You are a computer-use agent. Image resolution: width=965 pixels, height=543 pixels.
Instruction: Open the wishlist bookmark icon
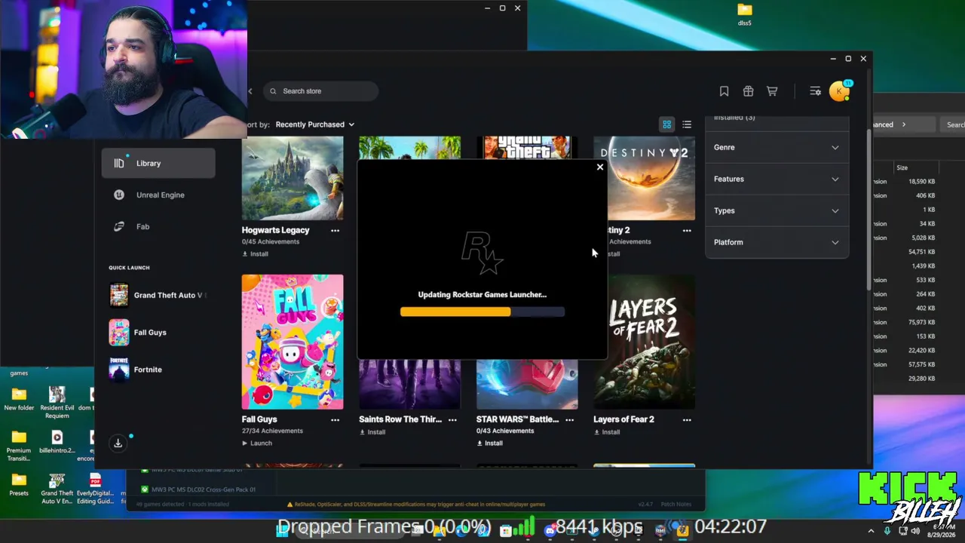point(724,91)
